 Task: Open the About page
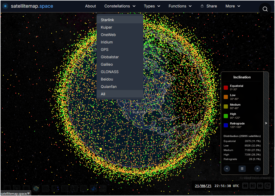tap(90, 6)
